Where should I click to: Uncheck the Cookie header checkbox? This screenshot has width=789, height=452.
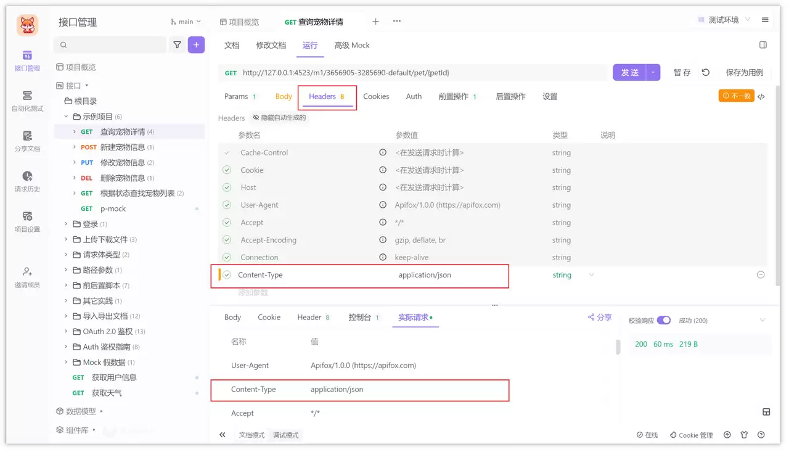coord(227,170)
